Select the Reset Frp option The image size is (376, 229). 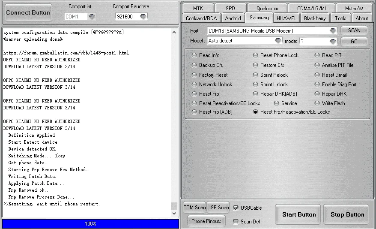point(206,94)
